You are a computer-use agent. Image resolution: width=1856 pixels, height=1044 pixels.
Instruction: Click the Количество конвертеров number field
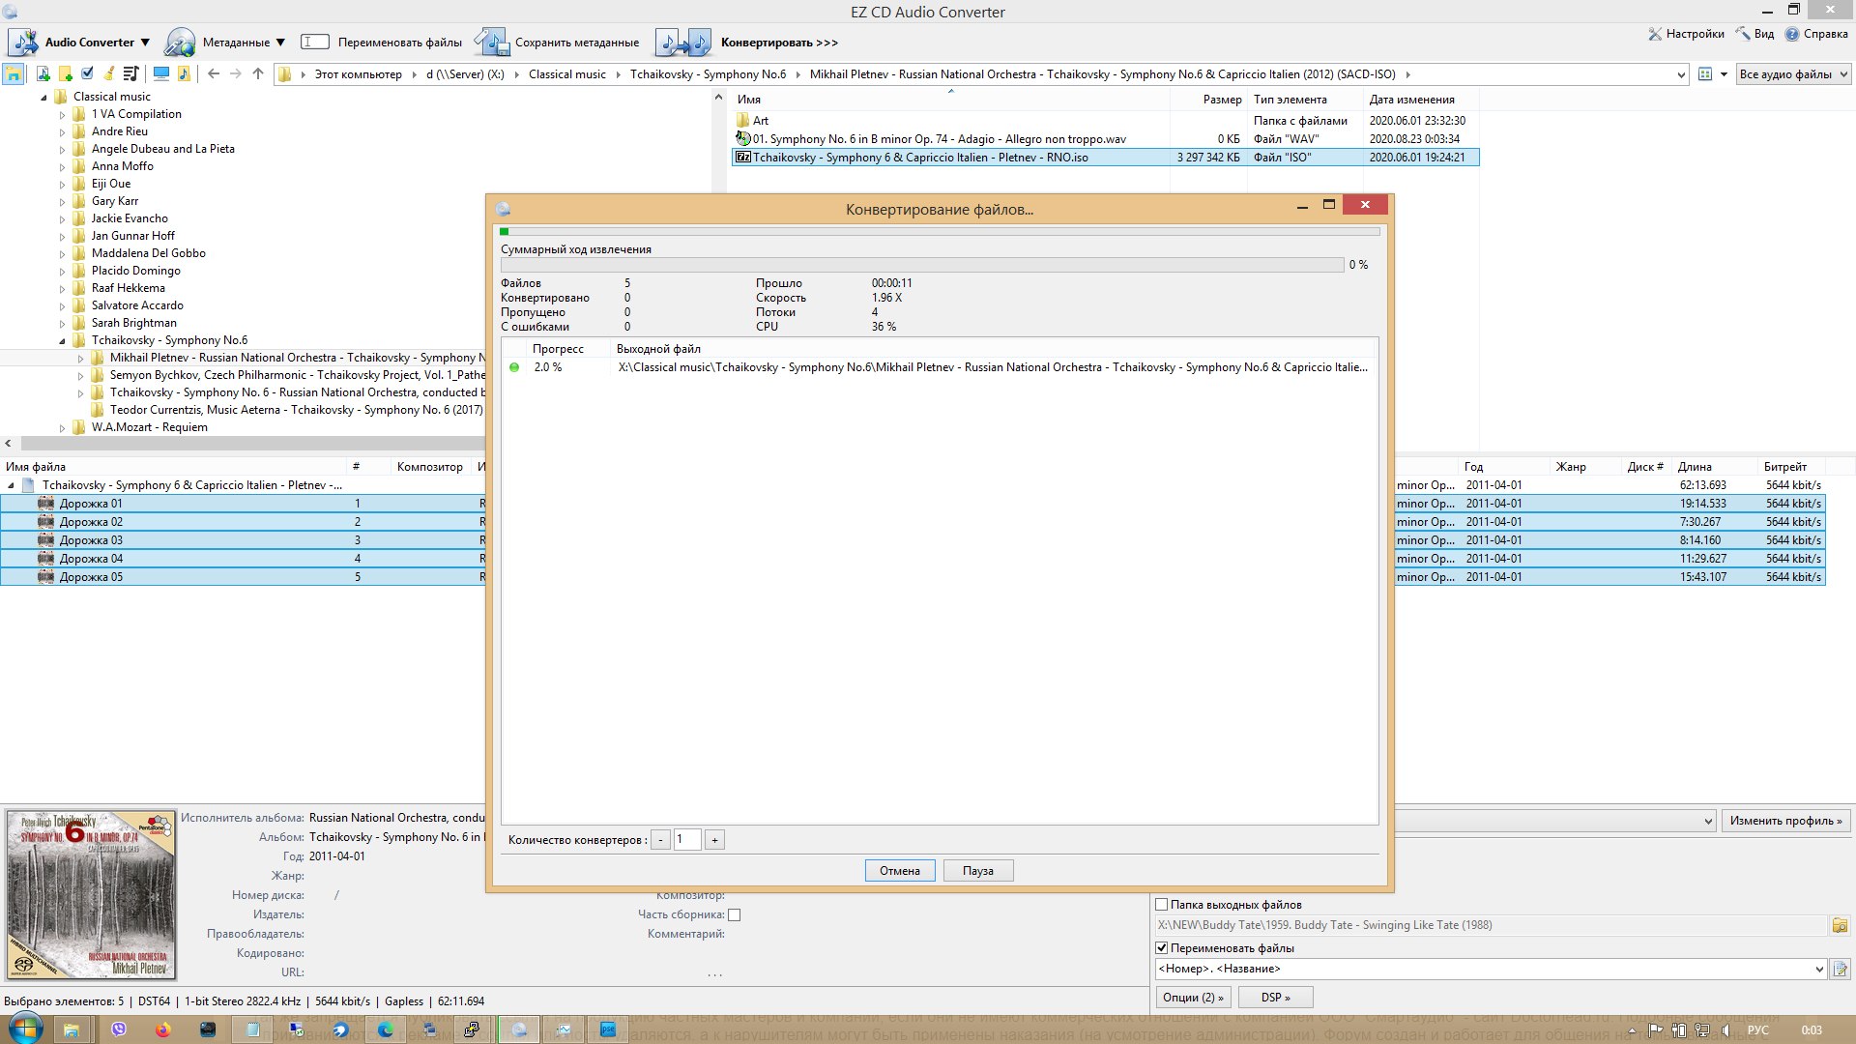pyautogui.click(x=686, y=840)
